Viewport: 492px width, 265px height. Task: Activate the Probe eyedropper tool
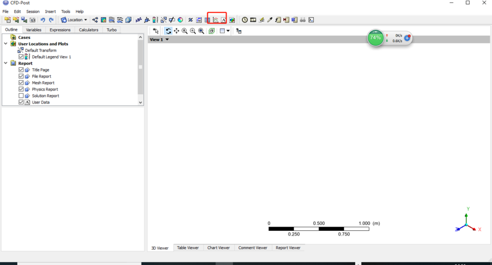[270, 20]
